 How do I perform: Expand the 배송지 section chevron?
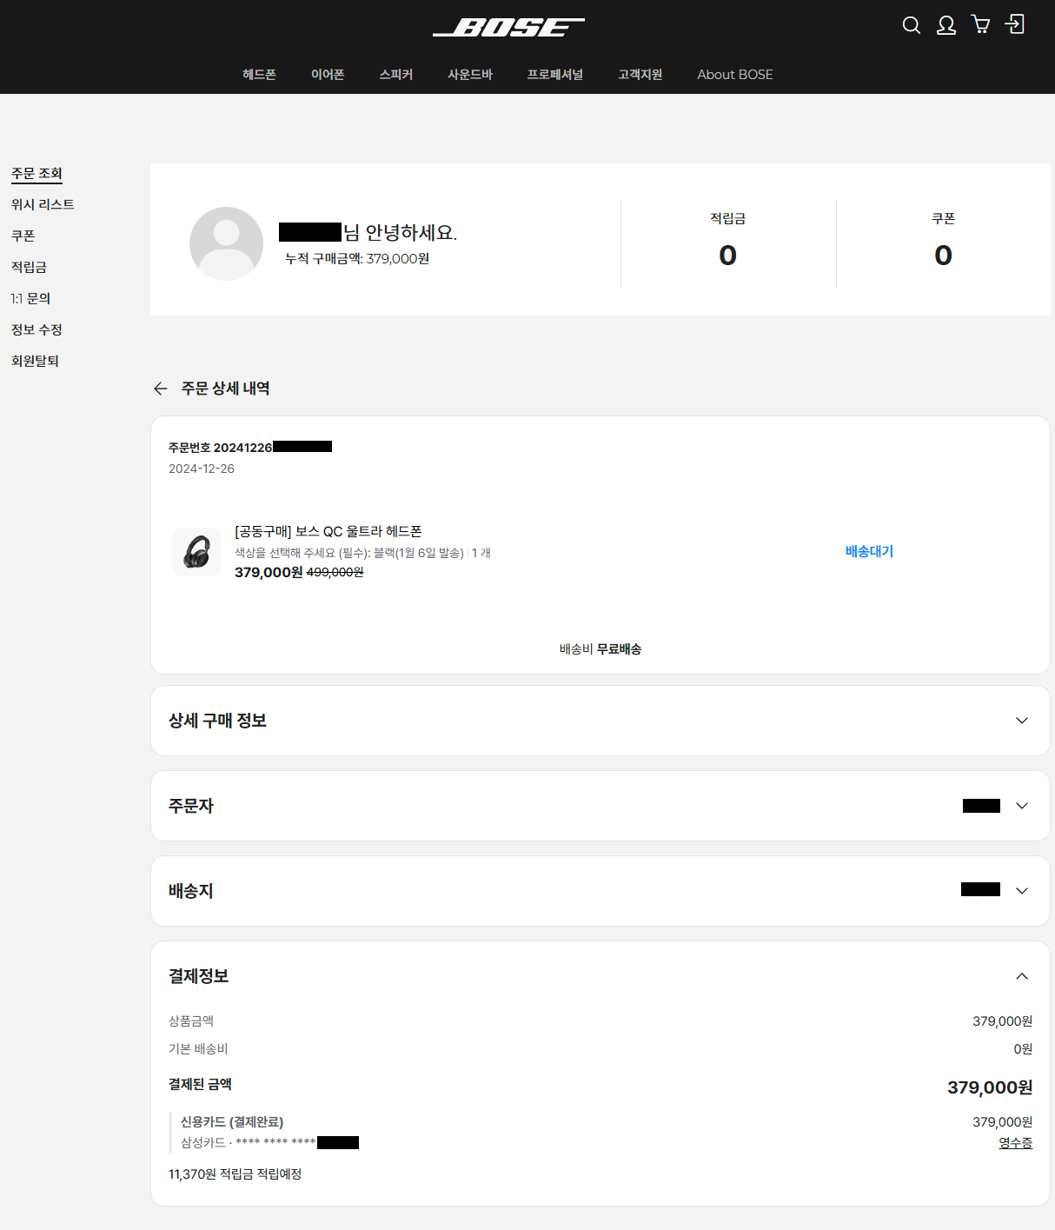point(1022,891)
